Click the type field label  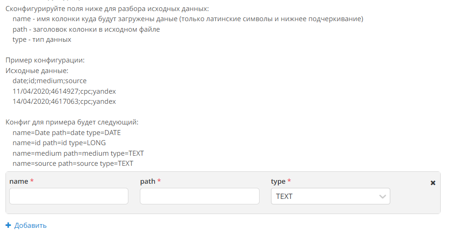click(278, 181)
